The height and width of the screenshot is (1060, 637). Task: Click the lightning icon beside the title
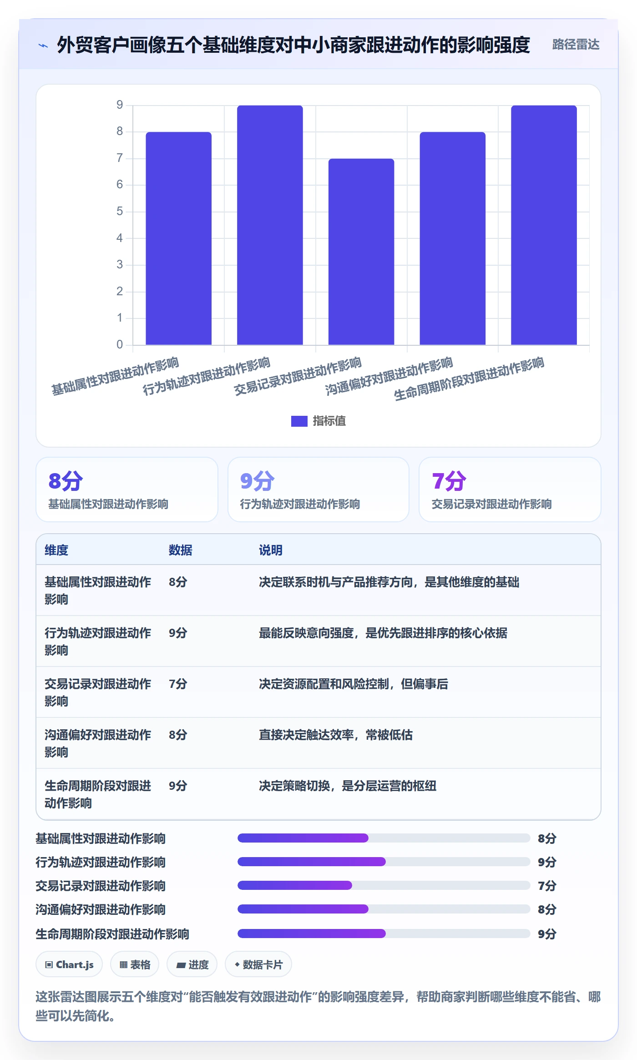43,45
